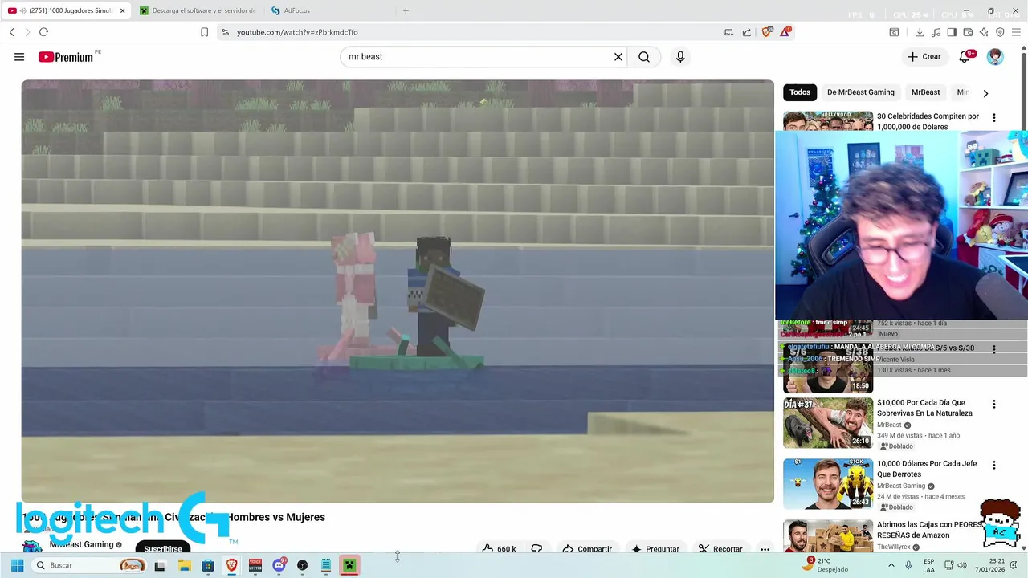Open Brave browser in the taskbar
Image resolution: width=1028 pixels, height=578 pixels.
[x=231, y=565]
